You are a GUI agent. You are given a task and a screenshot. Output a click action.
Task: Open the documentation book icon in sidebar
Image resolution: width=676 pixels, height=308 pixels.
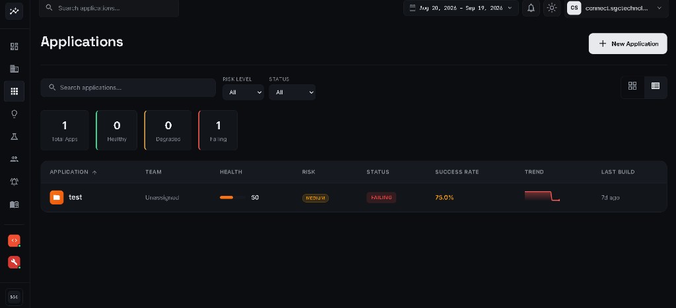point(15,204)
